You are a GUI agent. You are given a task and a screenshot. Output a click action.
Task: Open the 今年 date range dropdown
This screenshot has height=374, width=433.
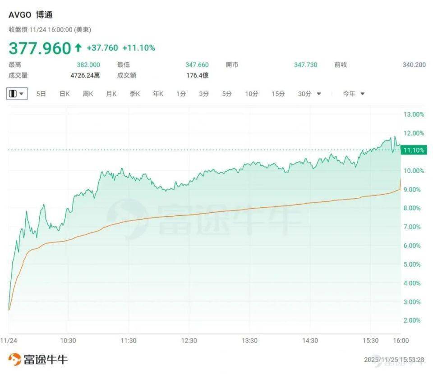coord(353,94)
